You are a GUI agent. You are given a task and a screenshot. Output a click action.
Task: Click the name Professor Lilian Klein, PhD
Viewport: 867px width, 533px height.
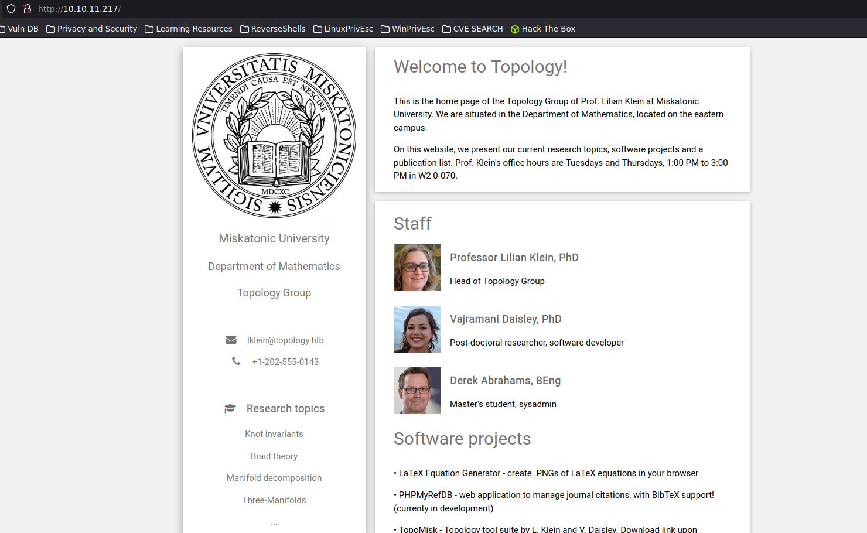click(514, 258)
